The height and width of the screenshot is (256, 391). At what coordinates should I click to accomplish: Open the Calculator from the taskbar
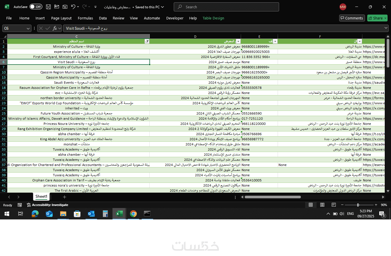(x=105, y=214)
